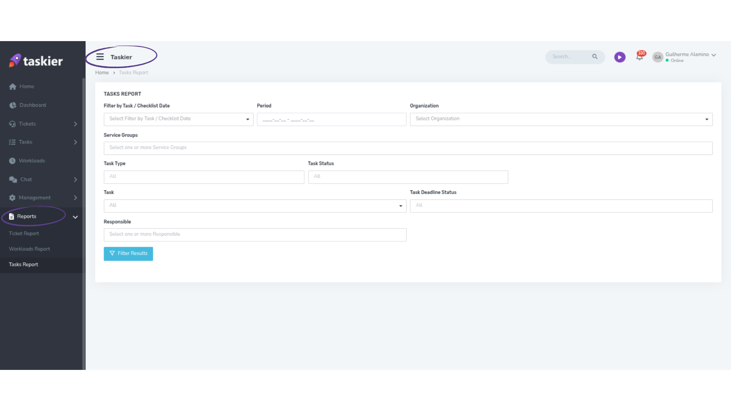
Task: Click the Service Groups selection field
Action: [408, 148]
